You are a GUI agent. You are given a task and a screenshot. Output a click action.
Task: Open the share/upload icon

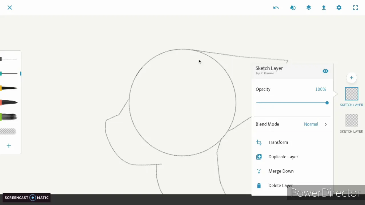[324, 8]
